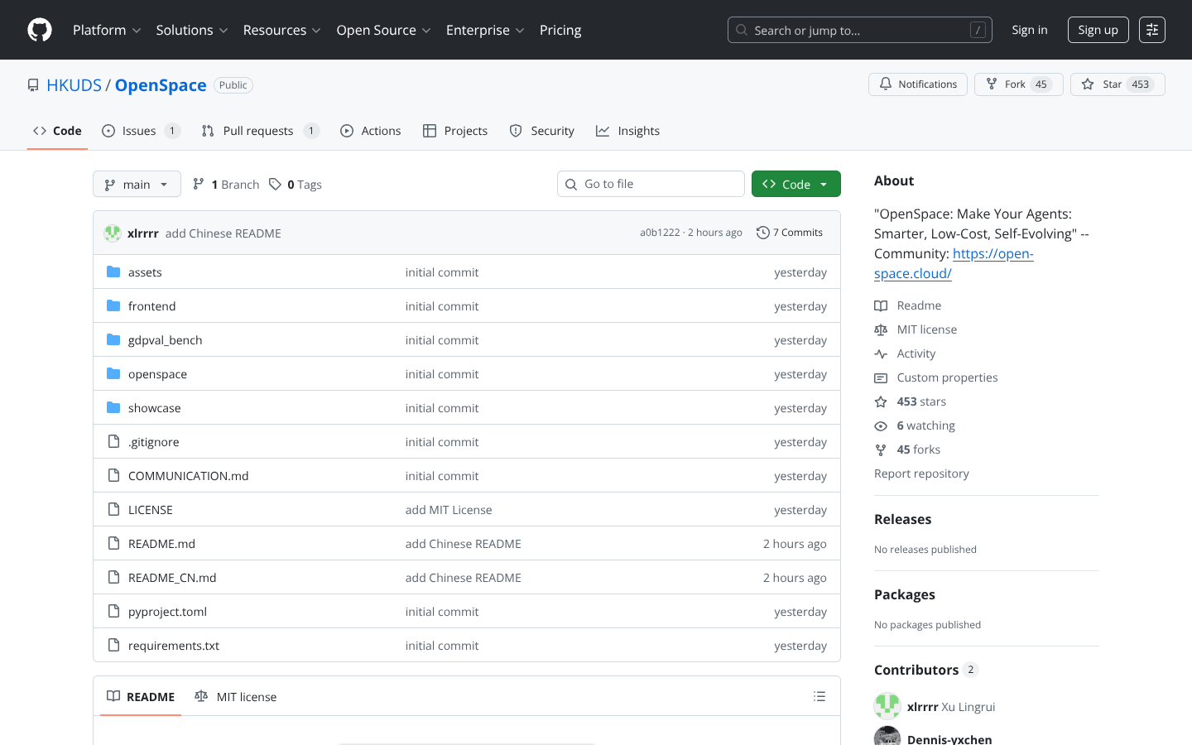This screenshot has height=745, width=1192.
Task: Click the GitHub logo icon
Action: pos(40,30)
